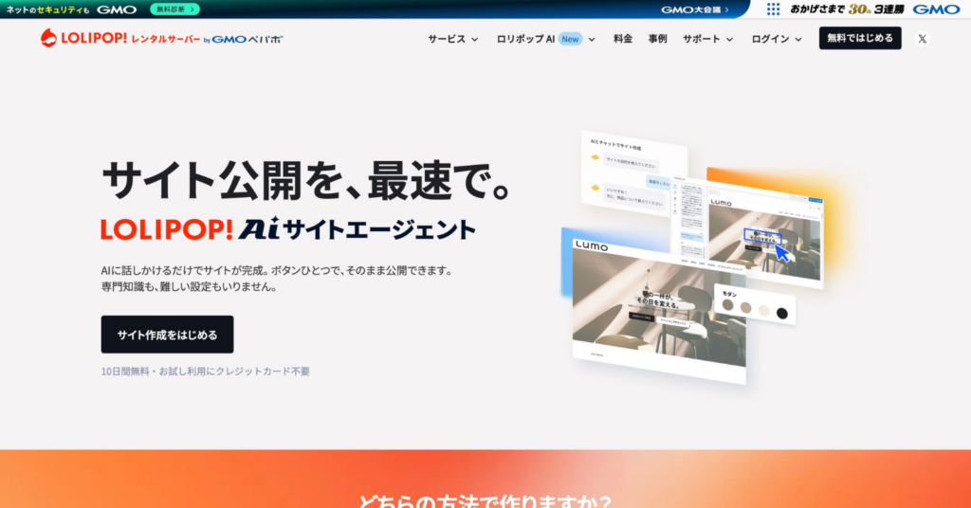Viewport: 971px width, 508px height.
Task: Expand the サービス dropdown menu
Action: [x=452, y=39]
